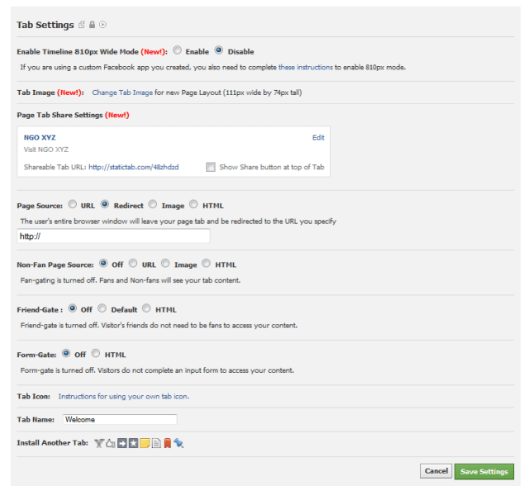Screen dimensions: 529x486
Task: Turn Form-Gate Off
Action: click(x=66, y=353)
